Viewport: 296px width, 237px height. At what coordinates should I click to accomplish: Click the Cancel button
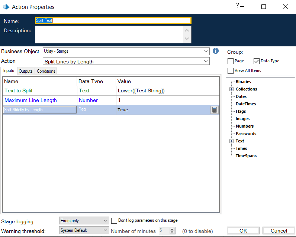[279, 231]
